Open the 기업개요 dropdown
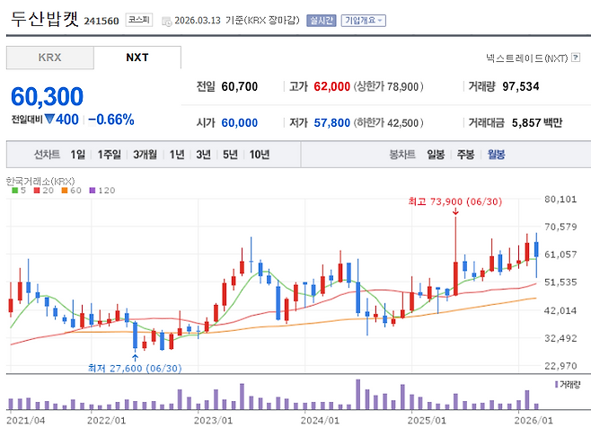 coord(363,20)
